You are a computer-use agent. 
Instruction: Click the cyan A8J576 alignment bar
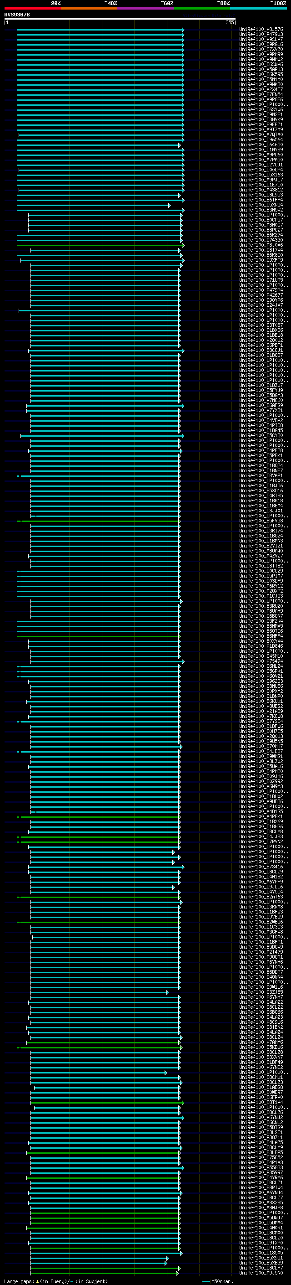pos(100,30)
